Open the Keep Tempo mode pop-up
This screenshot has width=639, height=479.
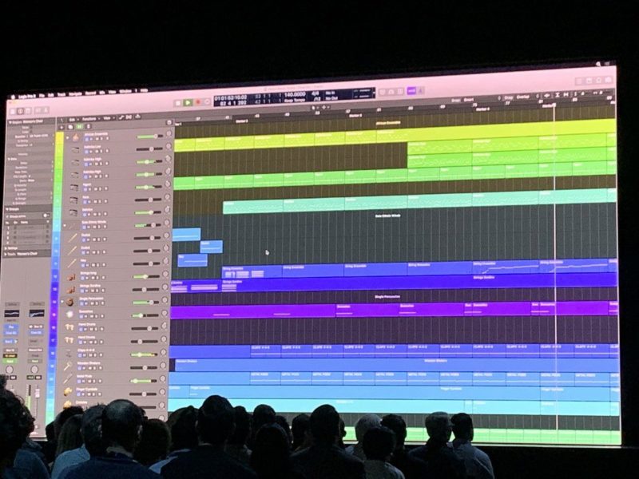295,100
